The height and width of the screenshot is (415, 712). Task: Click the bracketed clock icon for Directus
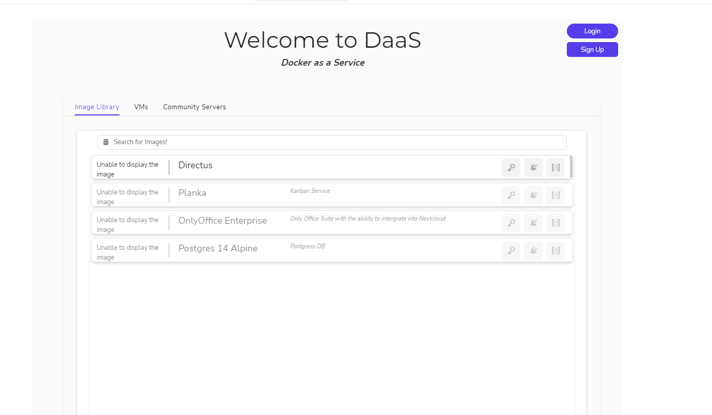(x=556, y=168)
